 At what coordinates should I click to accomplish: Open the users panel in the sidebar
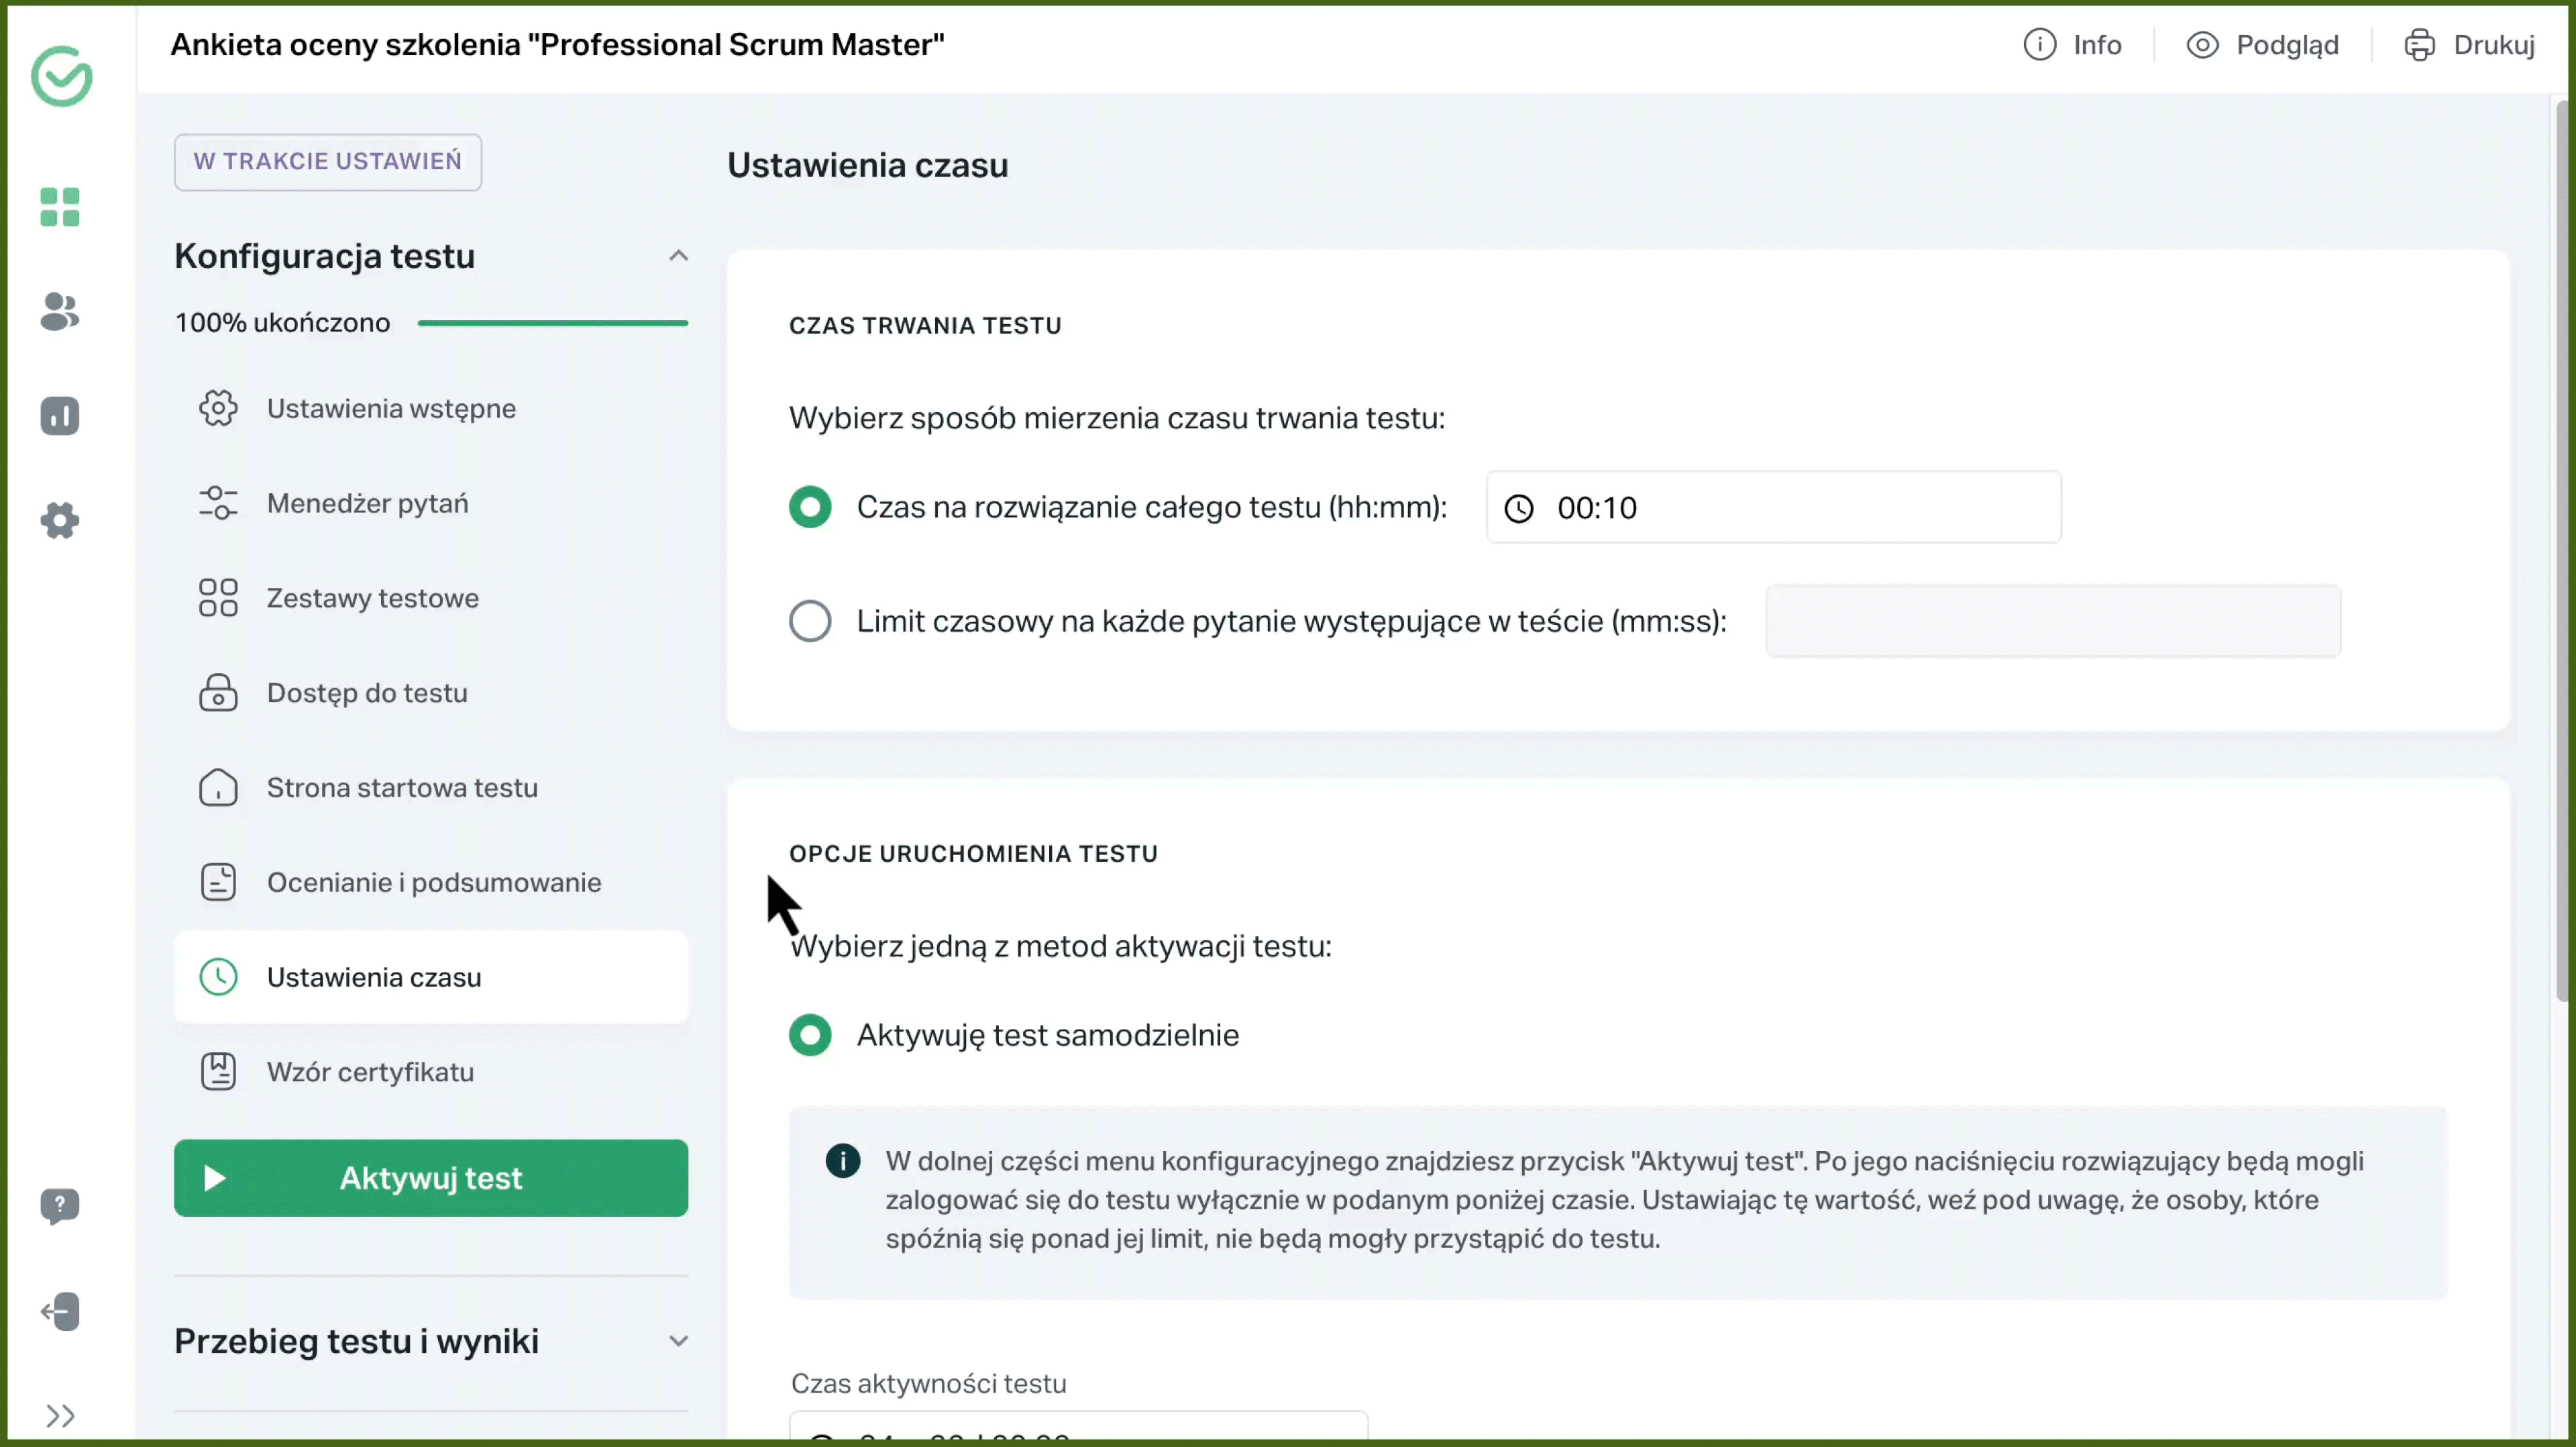pos(59,312)
